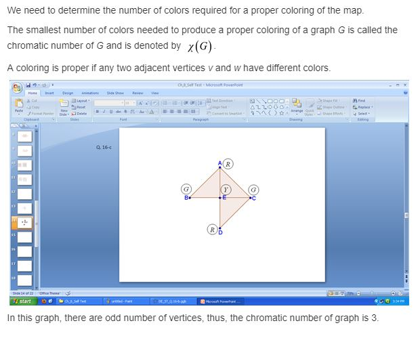Apply bullet list formatting

coord(165,103)
